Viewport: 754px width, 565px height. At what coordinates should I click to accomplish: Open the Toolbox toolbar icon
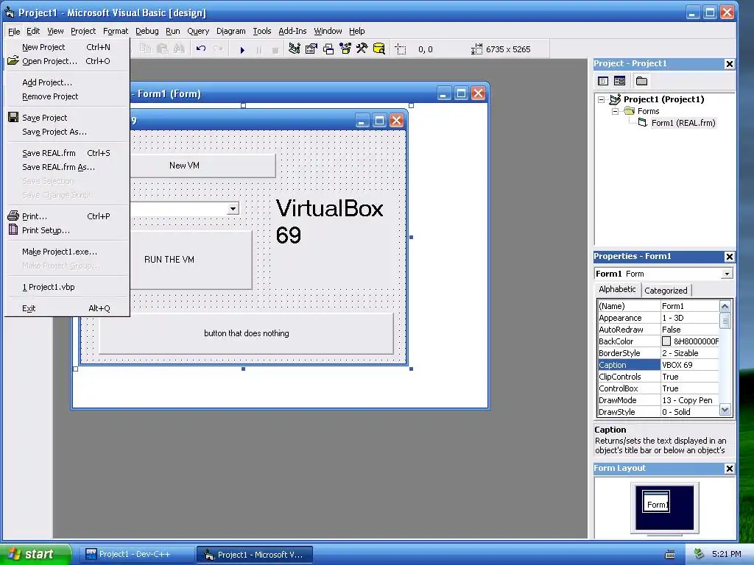coord(362,49)
